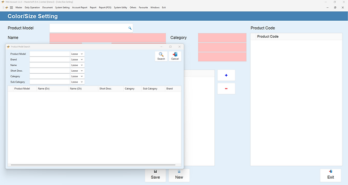Open the Master menu
Viewport: 348px width, 185px height.
tap(19, 7)
